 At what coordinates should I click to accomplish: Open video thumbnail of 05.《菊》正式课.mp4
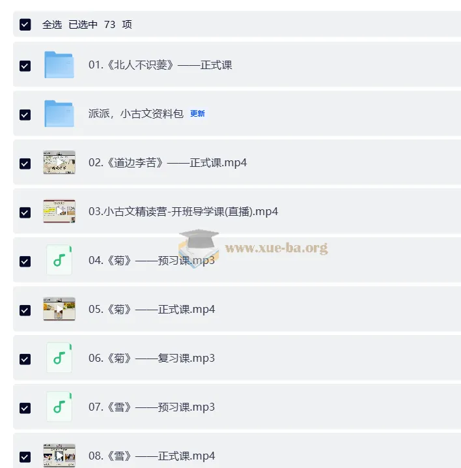pos(59,309)
